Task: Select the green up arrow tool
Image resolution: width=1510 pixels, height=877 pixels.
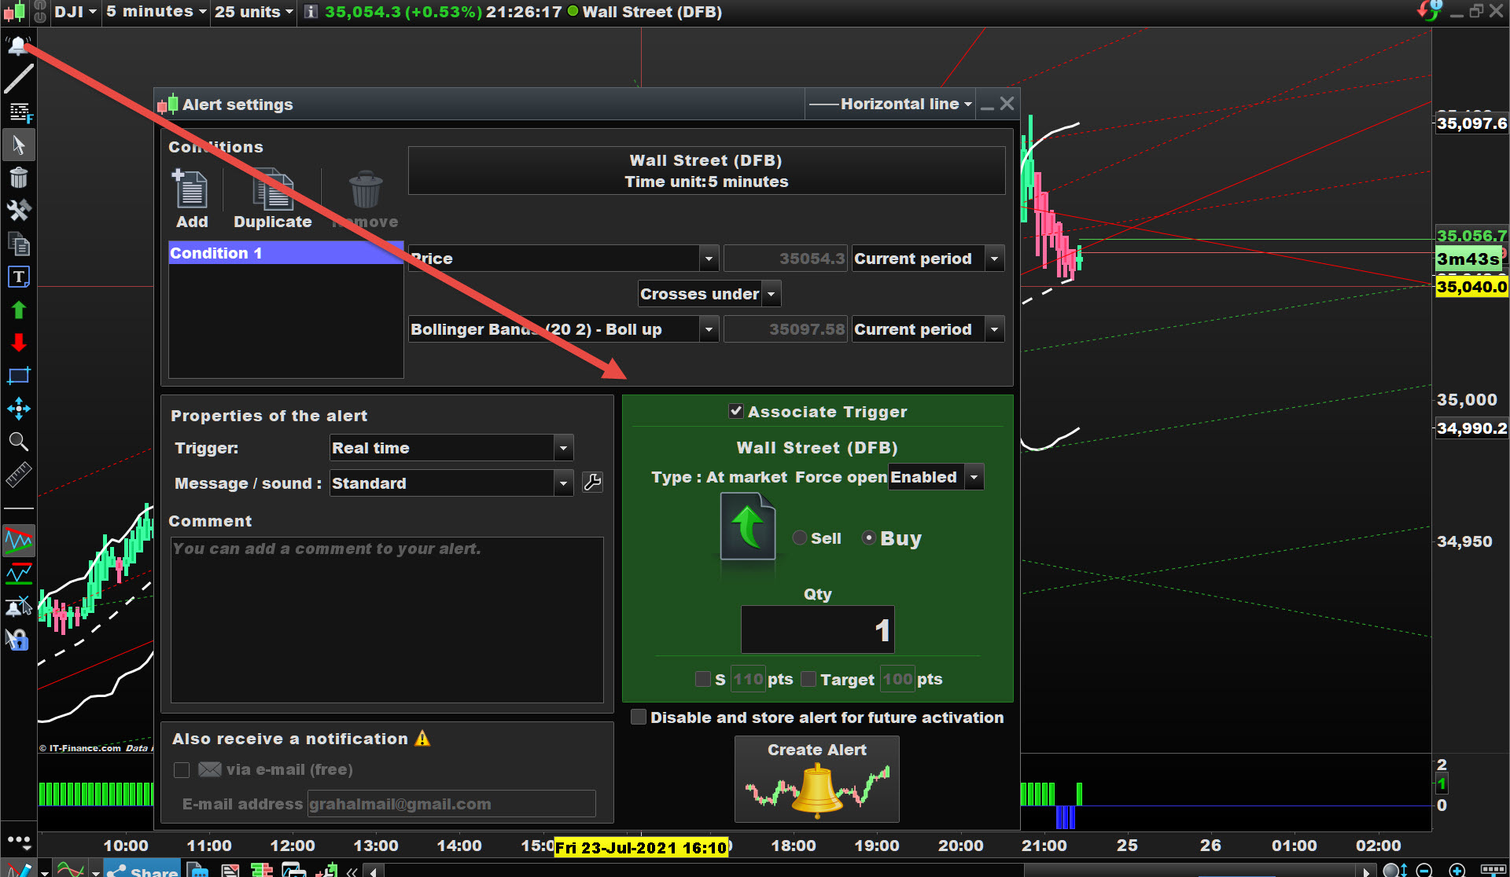Action: coord(19,310)
